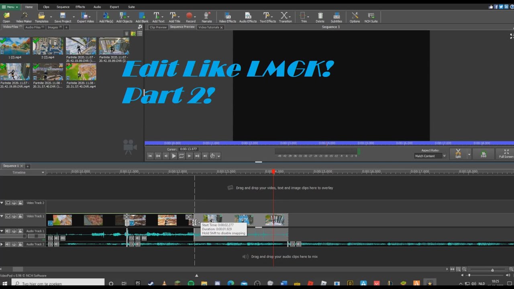Click the 360 video button

483,154
